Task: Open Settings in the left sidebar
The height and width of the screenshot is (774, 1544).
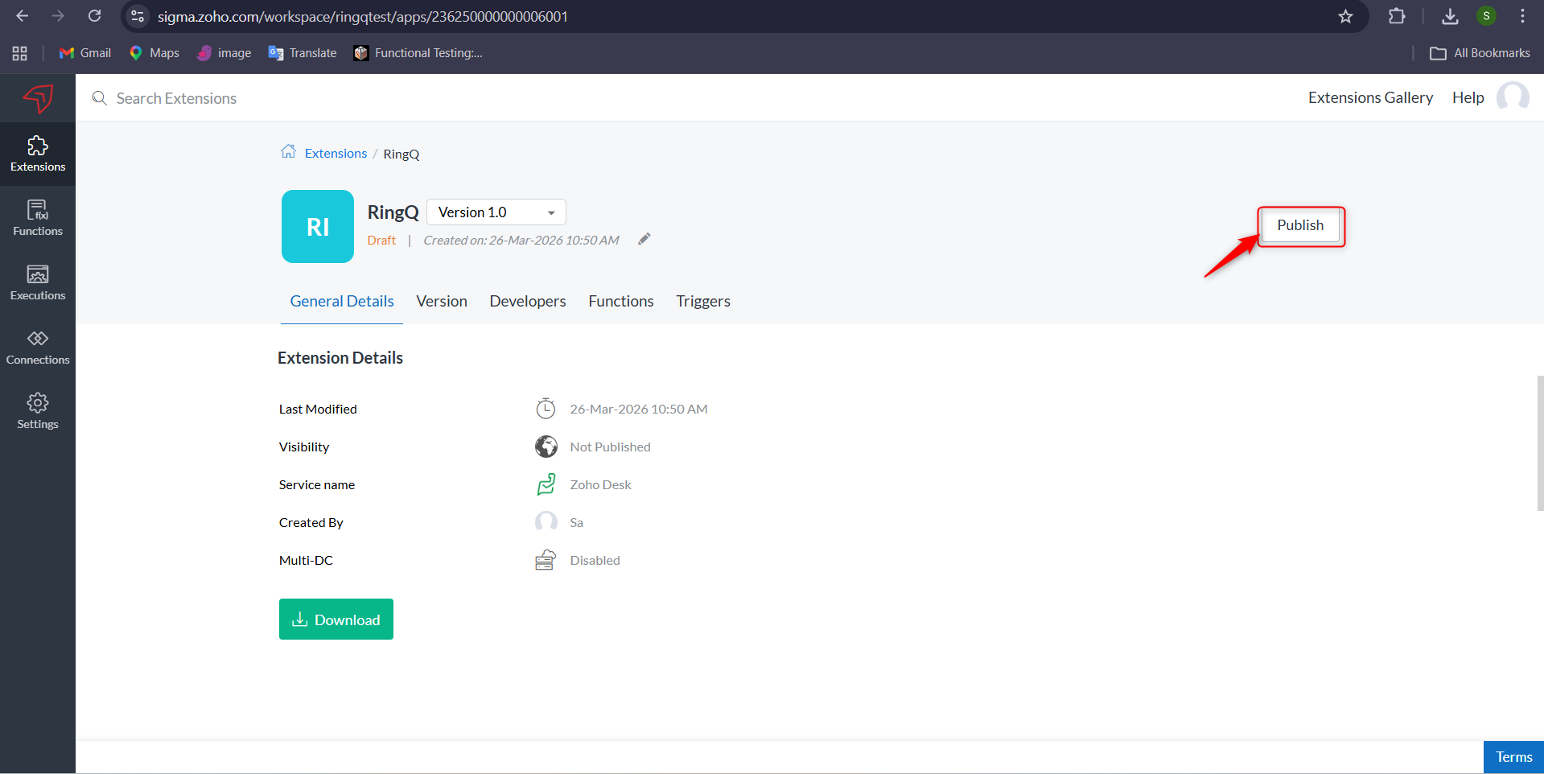Action: coord(38,411)
